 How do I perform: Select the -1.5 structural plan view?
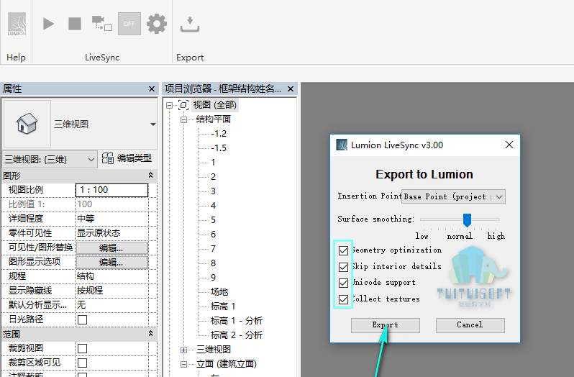pos(219,148)
